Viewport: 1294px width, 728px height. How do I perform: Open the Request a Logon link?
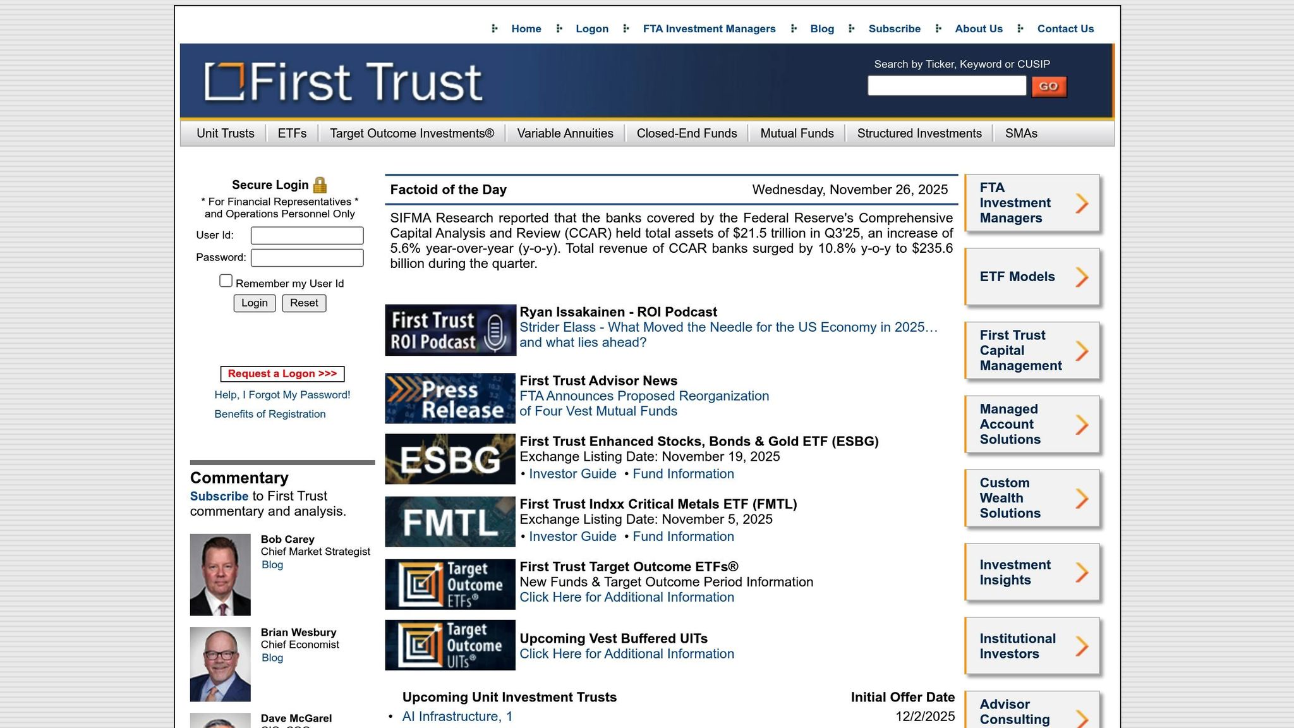(x=281, y=373)
